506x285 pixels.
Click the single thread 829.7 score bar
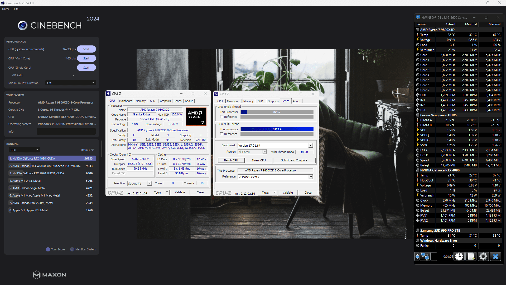(x=277, y=112)
